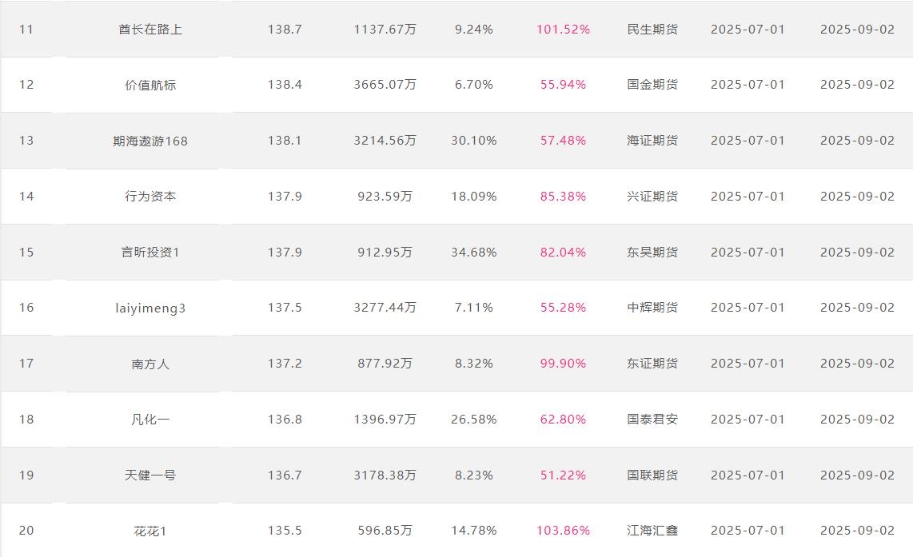Click the 海证期货 company name

tap(652, 141)
